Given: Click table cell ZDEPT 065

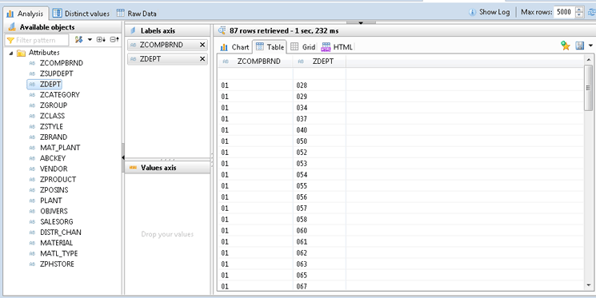Looking at the screenshot, I should pos(319,275).
